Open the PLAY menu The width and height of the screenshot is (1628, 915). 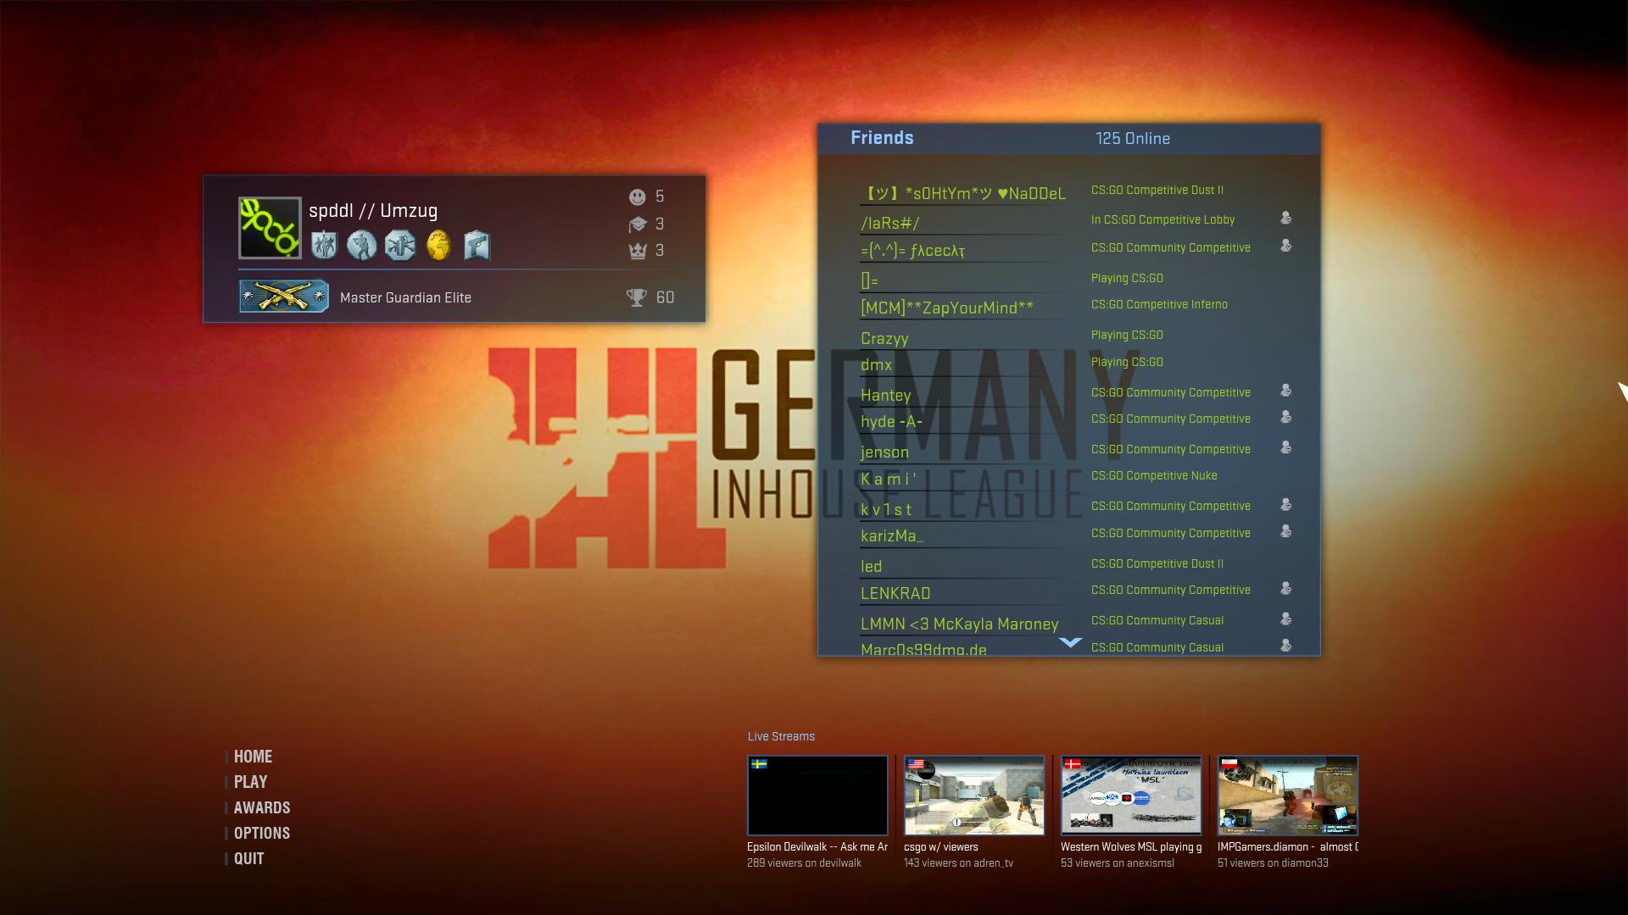click(249, 781)
